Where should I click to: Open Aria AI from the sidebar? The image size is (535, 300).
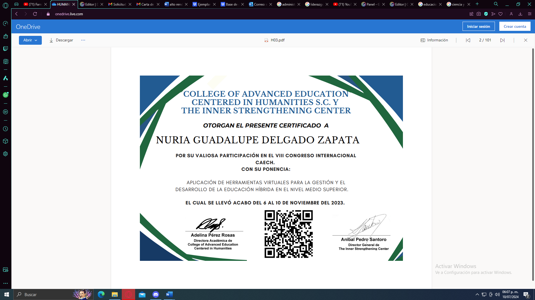pyautogui.click(x=5, y=78)
